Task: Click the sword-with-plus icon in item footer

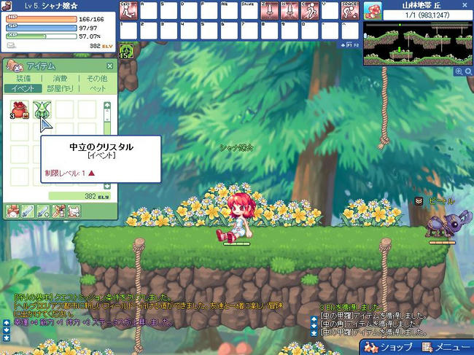Action: 43,211
